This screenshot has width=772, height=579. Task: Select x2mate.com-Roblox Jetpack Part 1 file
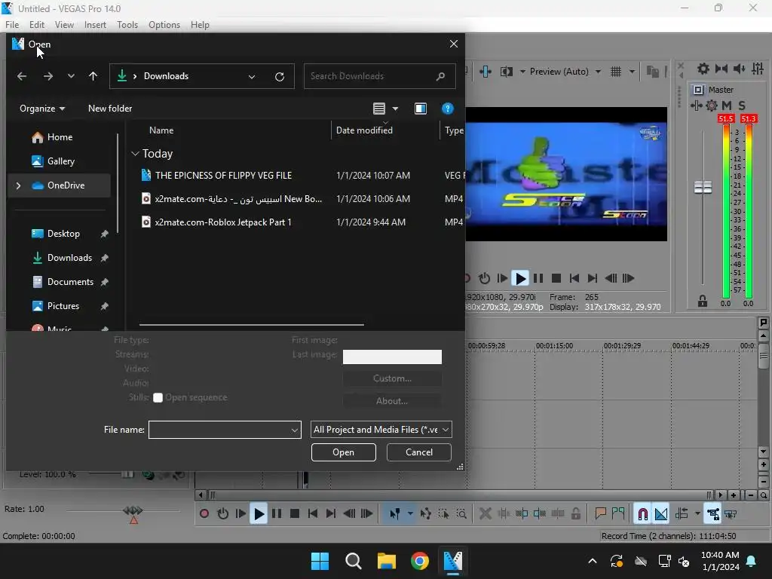(x=223, y=222)
